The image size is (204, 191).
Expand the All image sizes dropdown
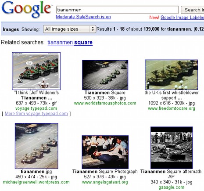[x=69, y=29]
